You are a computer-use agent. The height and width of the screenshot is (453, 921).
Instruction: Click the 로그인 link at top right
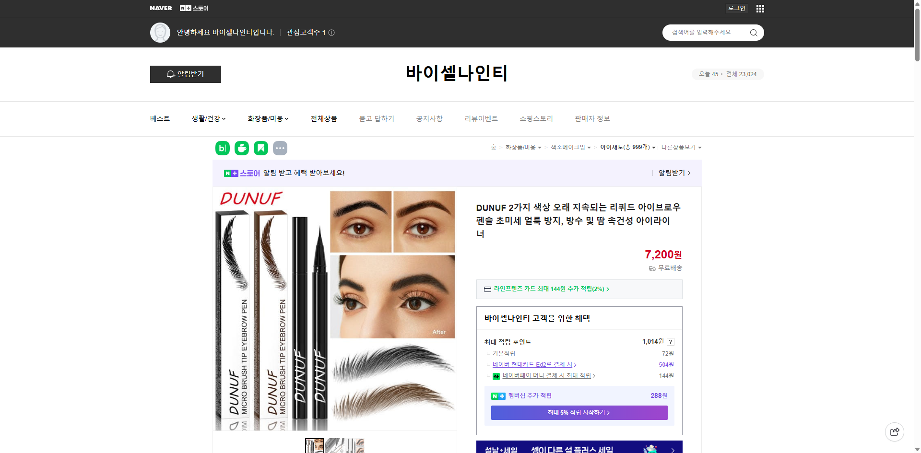click(736, 8)
